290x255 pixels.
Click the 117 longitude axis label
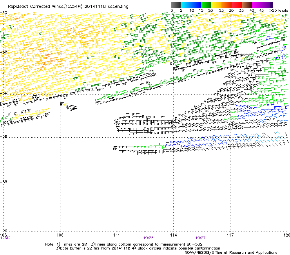click(230, 235)
